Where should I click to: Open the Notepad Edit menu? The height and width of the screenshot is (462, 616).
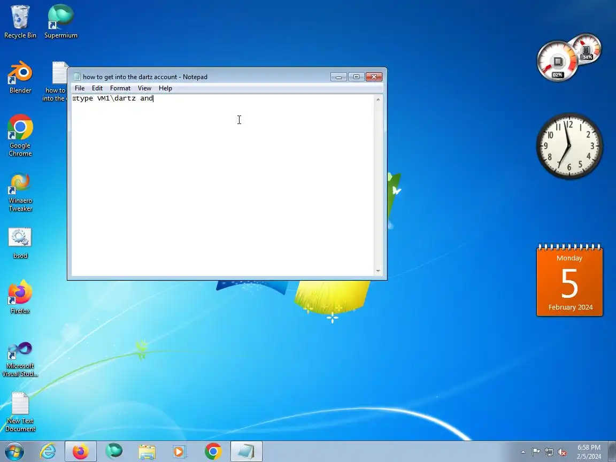(x=97, y=88)
